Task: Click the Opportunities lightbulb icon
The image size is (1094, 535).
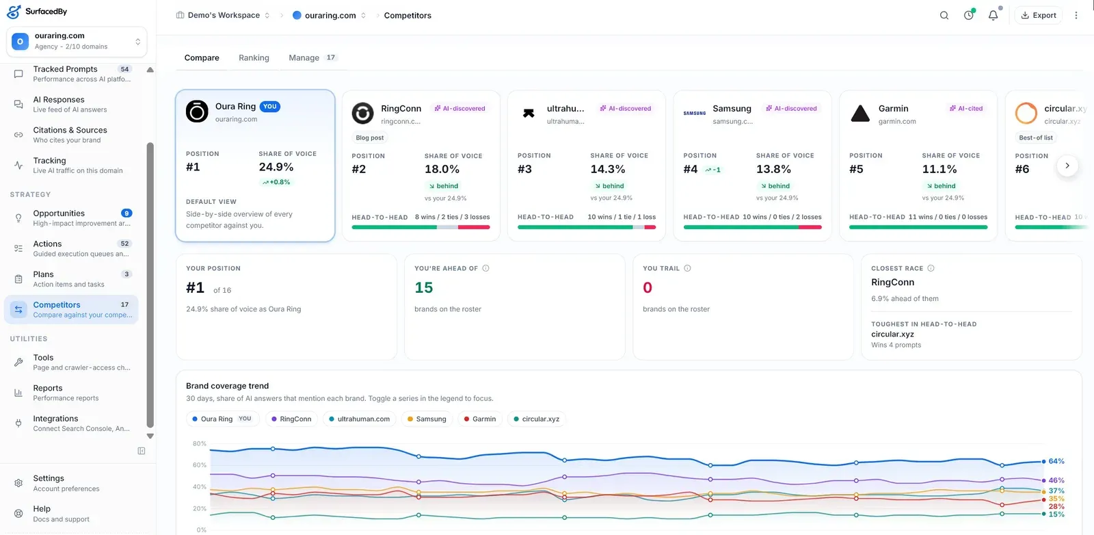Action: [18, 218]
